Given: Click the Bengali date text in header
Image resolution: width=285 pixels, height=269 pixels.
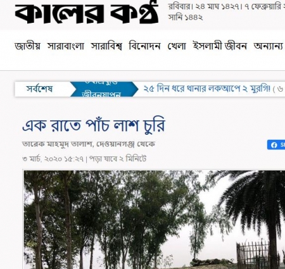Looking at the screenshot, I should (x=227, y=12).
